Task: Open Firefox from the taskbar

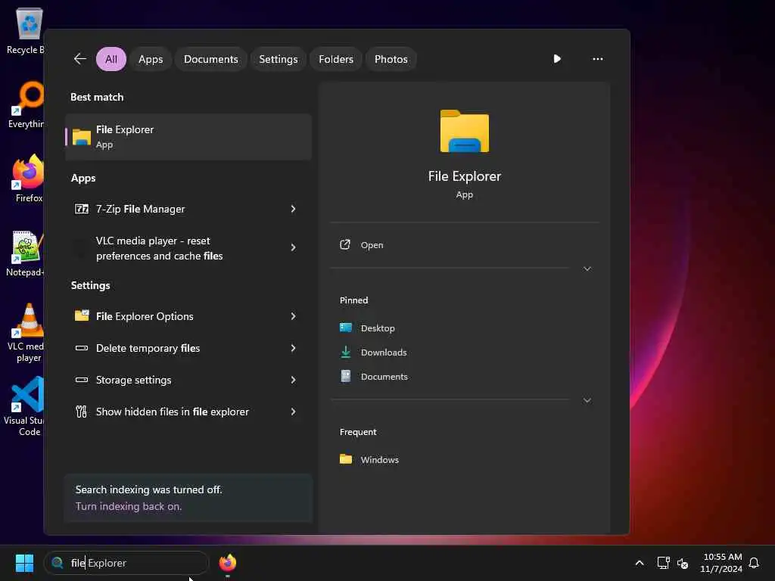Action: pyautogui.click(x=228, y=563)
